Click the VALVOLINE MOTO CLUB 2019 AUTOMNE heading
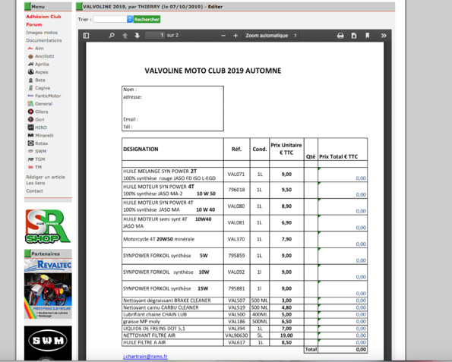This screenshot has width=452, height=362. click(x=213, y=71)
